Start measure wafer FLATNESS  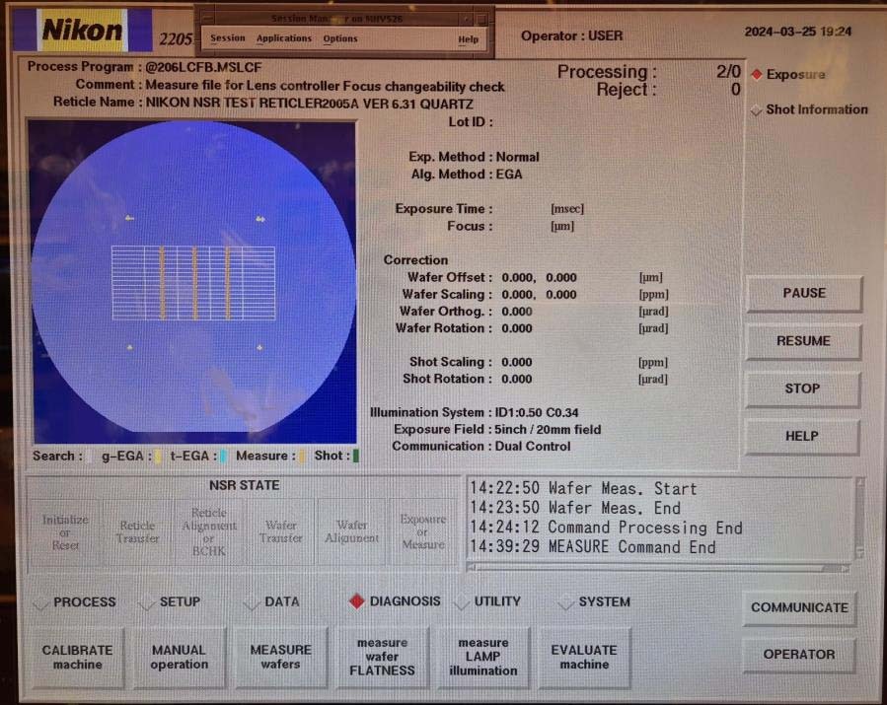point(382,657)
